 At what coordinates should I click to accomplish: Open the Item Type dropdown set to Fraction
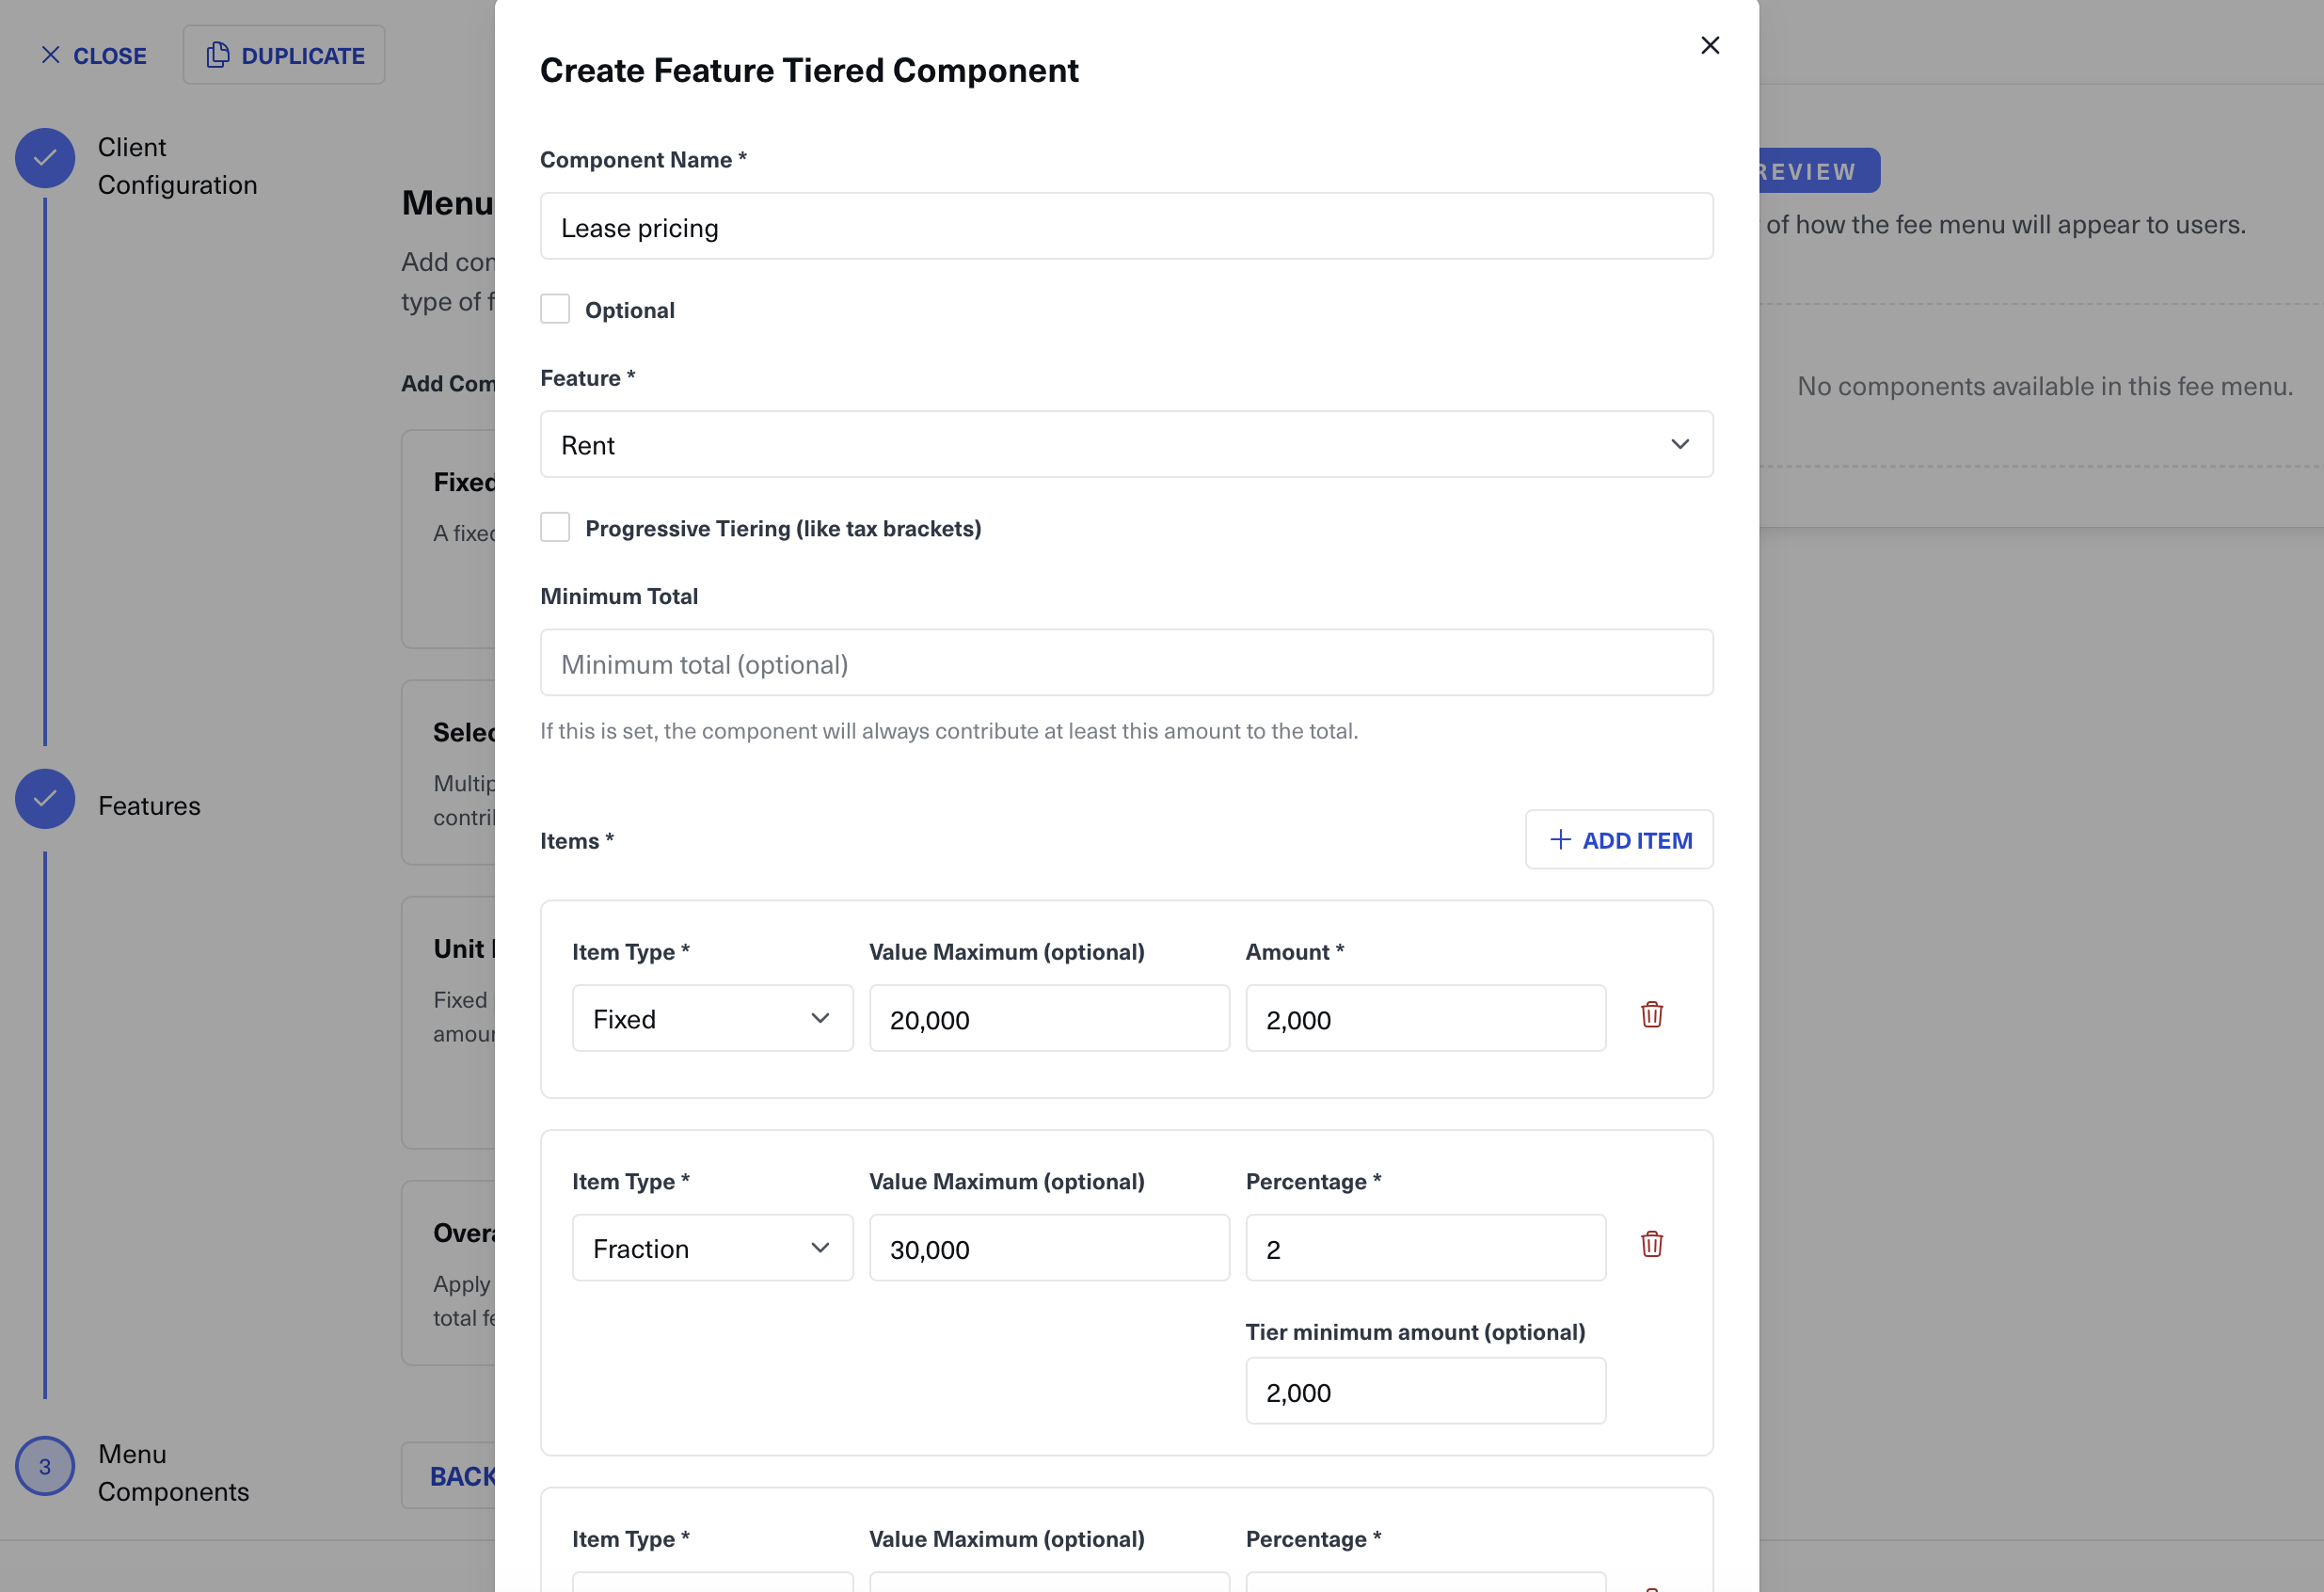pos(712,1247)
